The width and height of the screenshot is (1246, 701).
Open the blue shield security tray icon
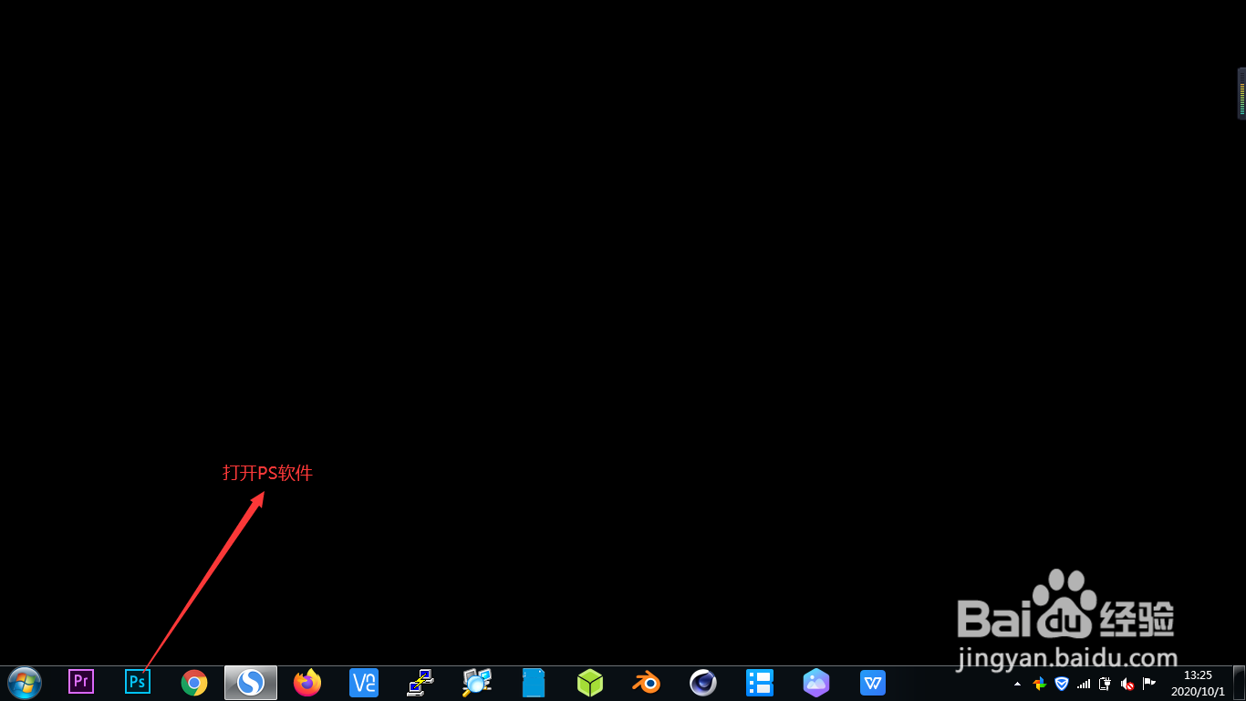pyautogui.click(x=1062, y=684)
